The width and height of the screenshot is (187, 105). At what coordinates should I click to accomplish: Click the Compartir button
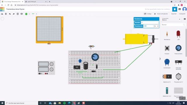tap(182, 14)
